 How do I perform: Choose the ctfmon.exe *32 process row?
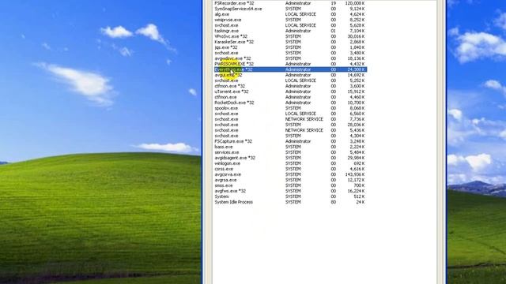coord(290,86)
